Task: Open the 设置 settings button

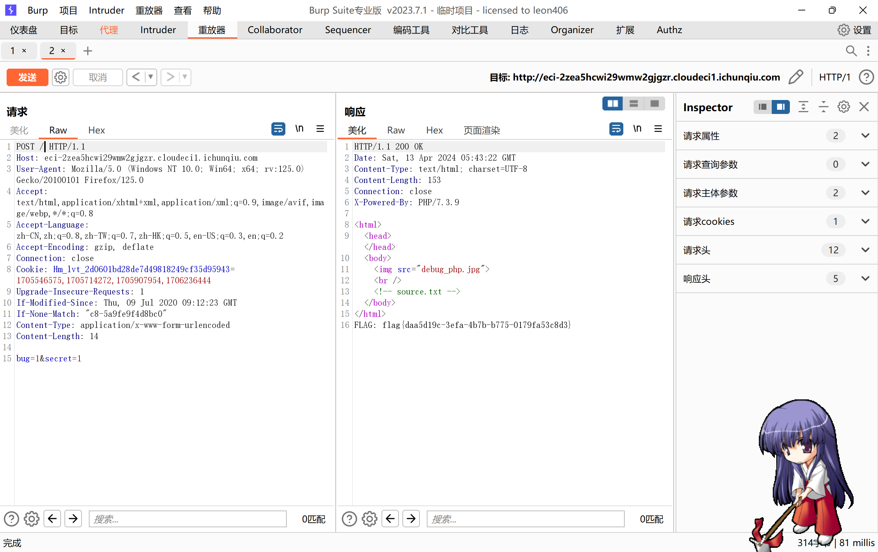Action: click(855, 30)
